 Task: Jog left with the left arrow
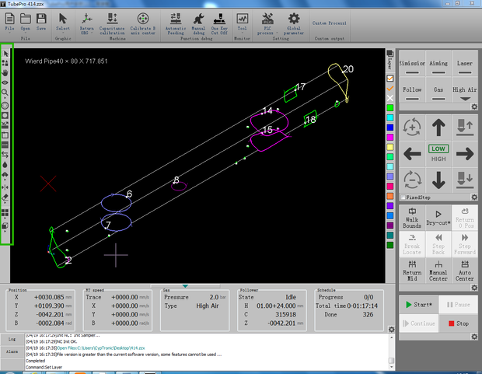[x=412, y=154]
